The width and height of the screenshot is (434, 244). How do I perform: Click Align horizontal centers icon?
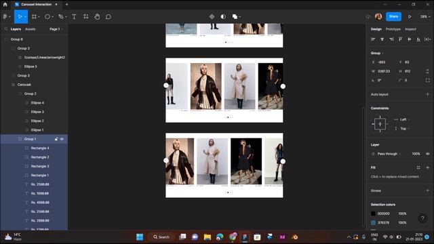[382, 39]
